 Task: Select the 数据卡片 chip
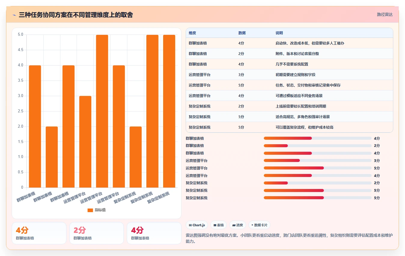[x=259, y=225]
